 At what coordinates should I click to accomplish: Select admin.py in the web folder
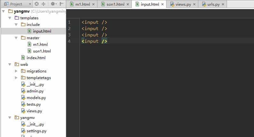pyautogui.click(x=35, y=91)
